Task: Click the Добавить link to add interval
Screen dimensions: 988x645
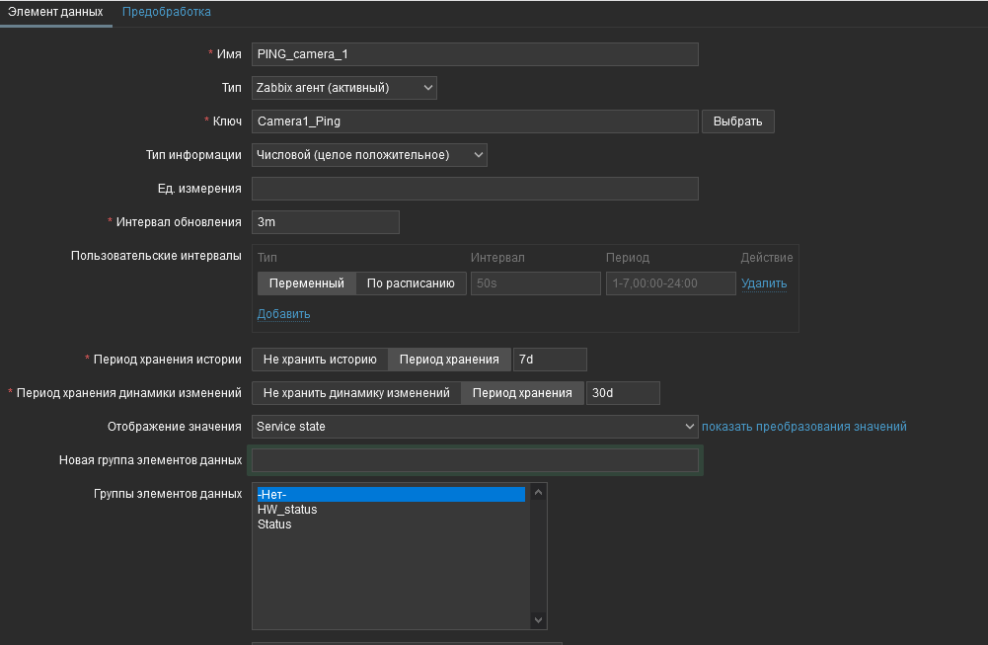Action: [283, 314]
